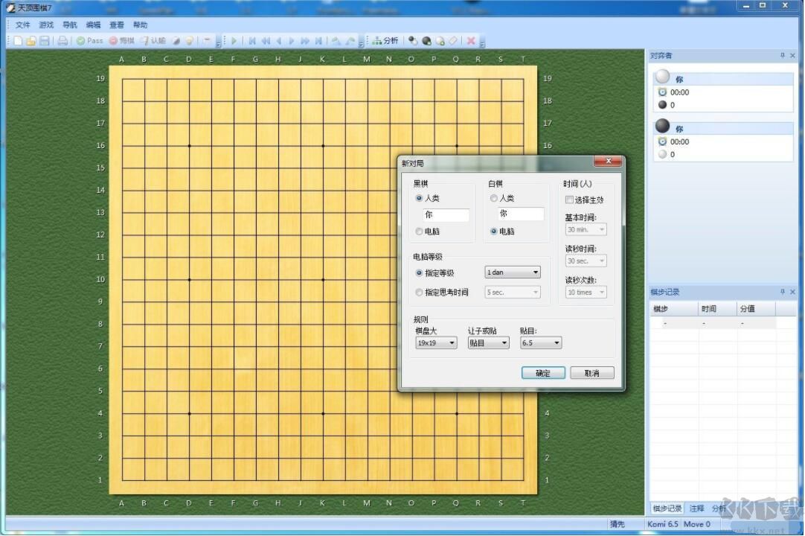Click the Pass toolbar button
The image size is (805, 536).
[x=89, y=41]
